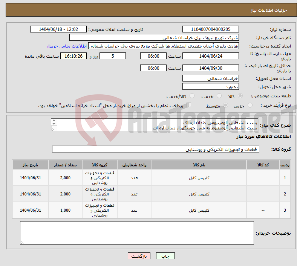This screenshot has height=266, width=297.
Task: Click inside the توضیحات خریدار text area
Action: [x=137, y=232]
